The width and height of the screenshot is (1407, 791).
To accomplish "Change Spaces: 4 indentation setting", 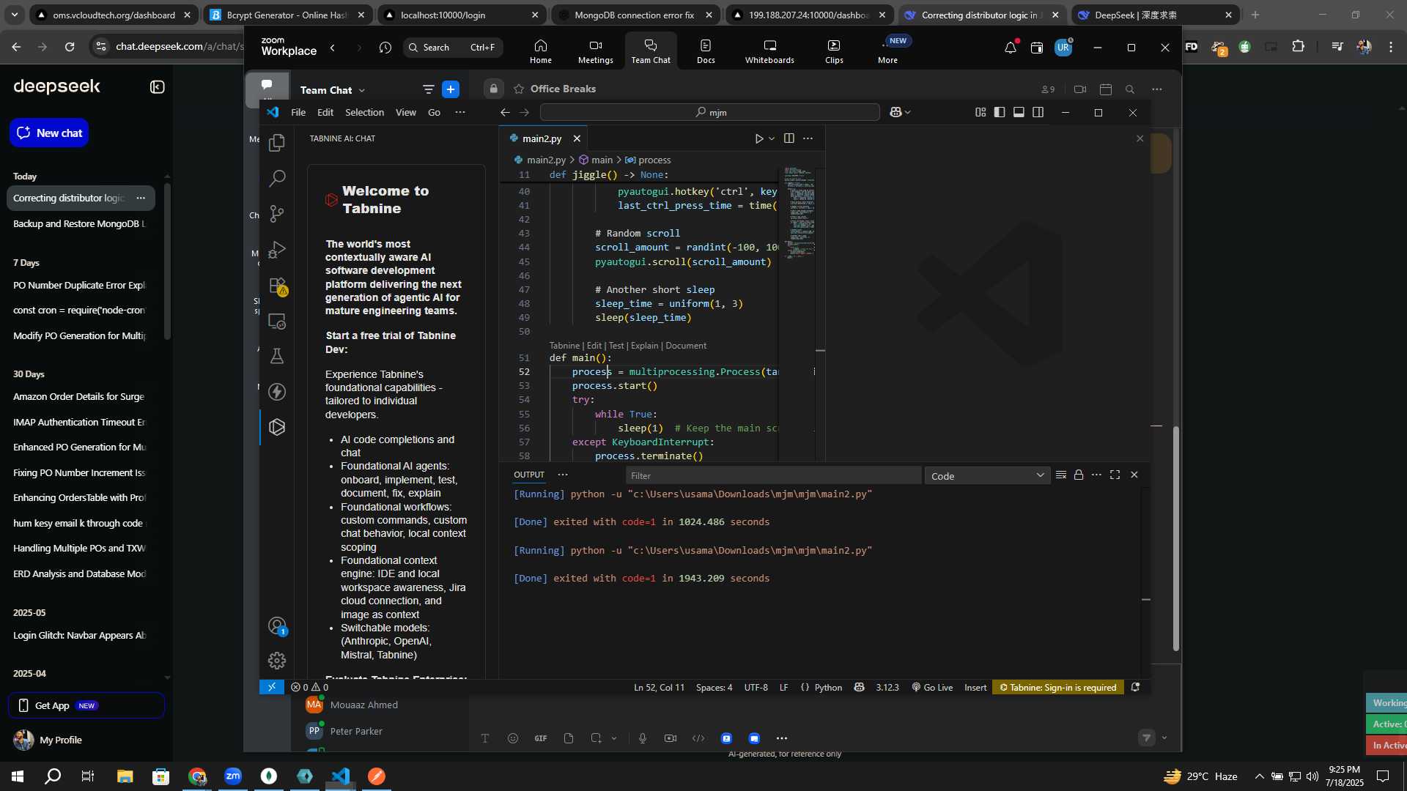I will click(x=714, y=688).
